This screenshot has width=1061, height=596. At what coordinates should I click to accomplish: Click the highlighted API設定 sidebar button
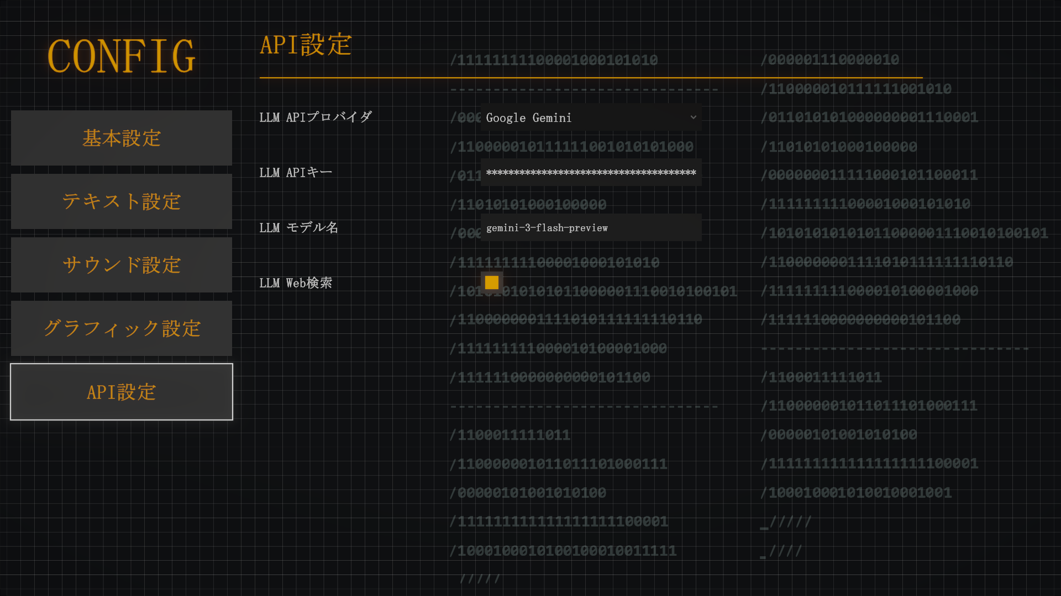[122, 392]
